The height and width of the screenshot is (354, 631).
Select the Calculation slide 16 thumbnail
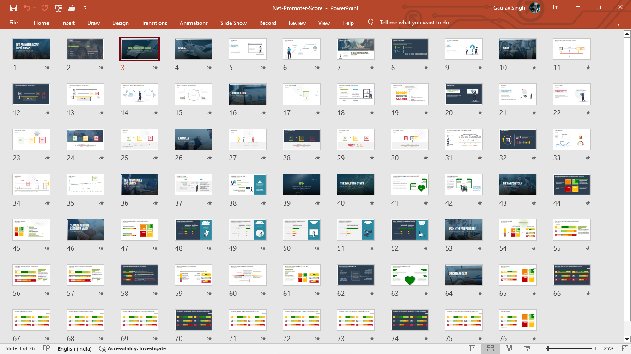click(x=248, y=94)
